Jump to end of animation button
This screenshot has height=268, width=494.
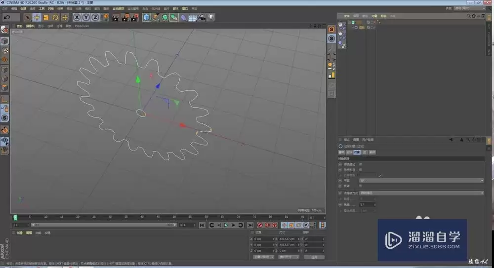[250, 225]
